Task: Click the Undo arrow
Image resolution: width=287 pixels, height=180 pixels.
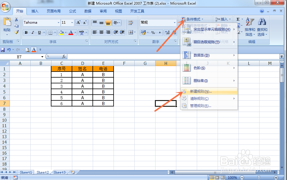Action: [x=9, y=50]
